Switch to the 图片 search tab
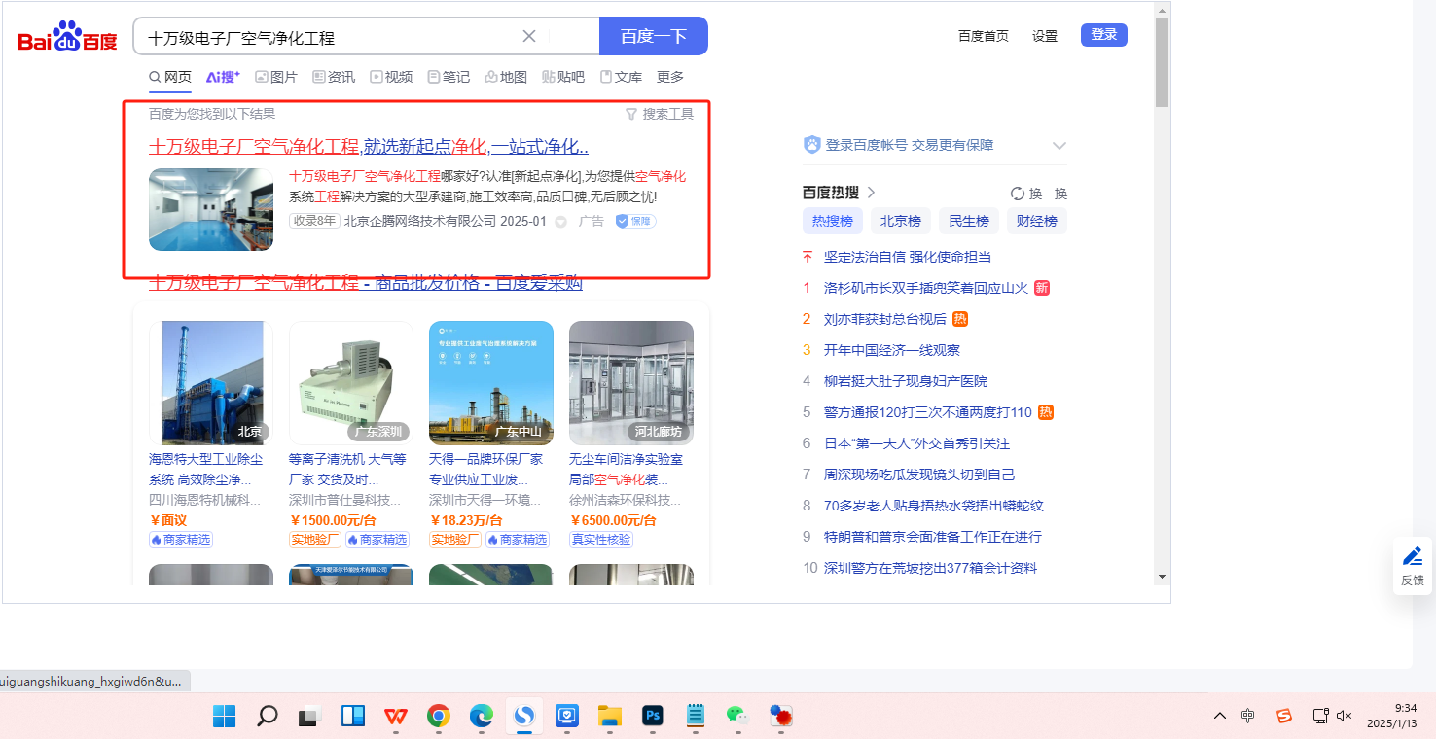Screen dimensions: 1436x739 tap(276, 77)
